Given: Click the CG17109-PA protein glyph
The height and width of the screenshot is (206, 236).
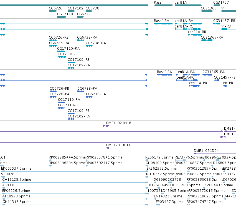Looking at the screenshot, I should tap(71, 119).
